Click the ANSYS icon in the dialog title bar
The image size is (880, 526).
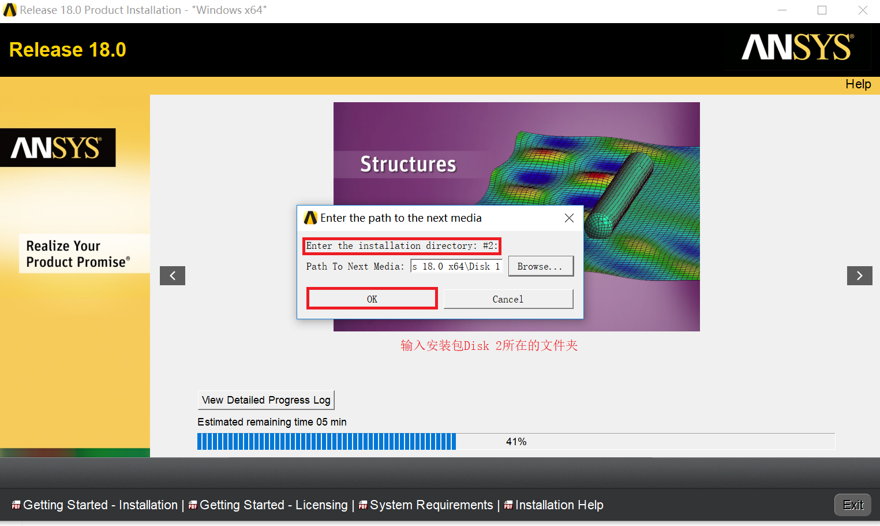(x=310, y=218)
